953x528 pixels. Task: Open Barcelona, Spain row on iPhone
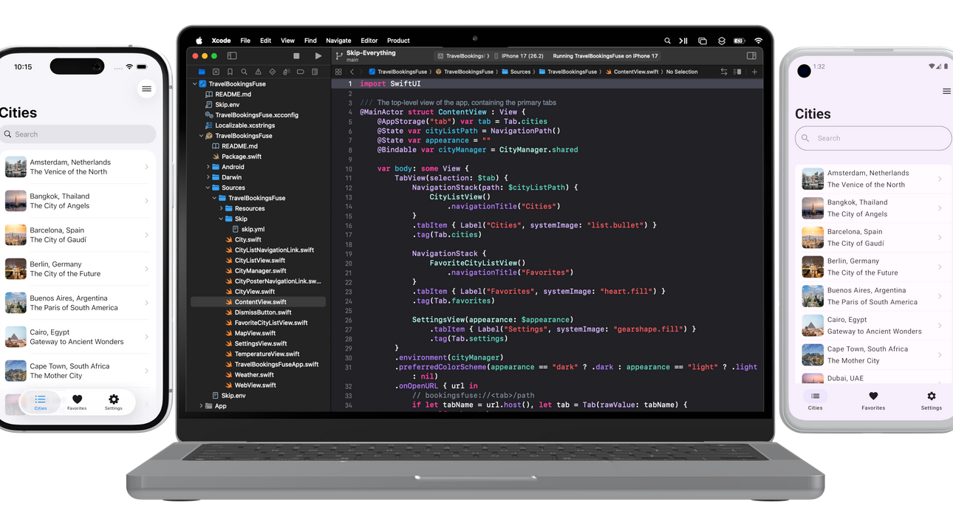78,235
